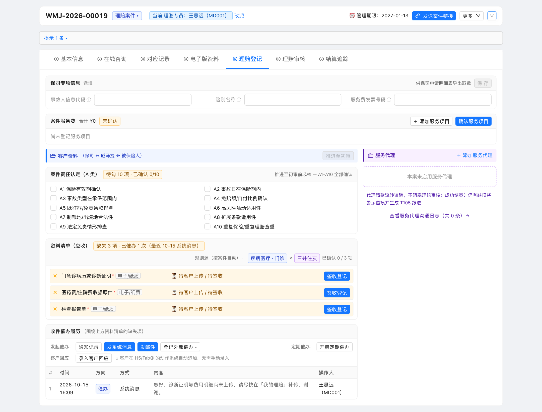Focus the 服务费发票号码 input field
The image size is (542, 412).
(x=443, y=100)
